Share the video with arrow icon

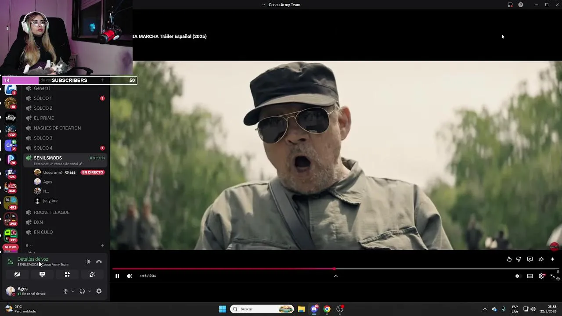(541, 259)
